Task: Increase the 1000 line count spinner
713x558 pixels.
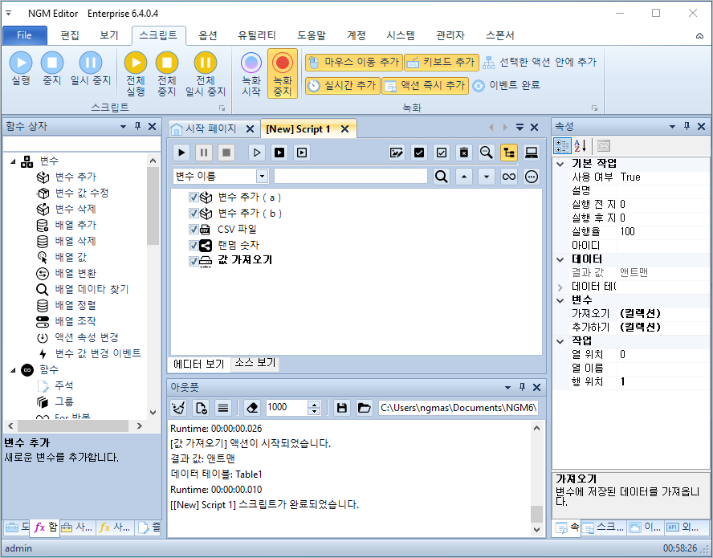Action: (314, 404)
